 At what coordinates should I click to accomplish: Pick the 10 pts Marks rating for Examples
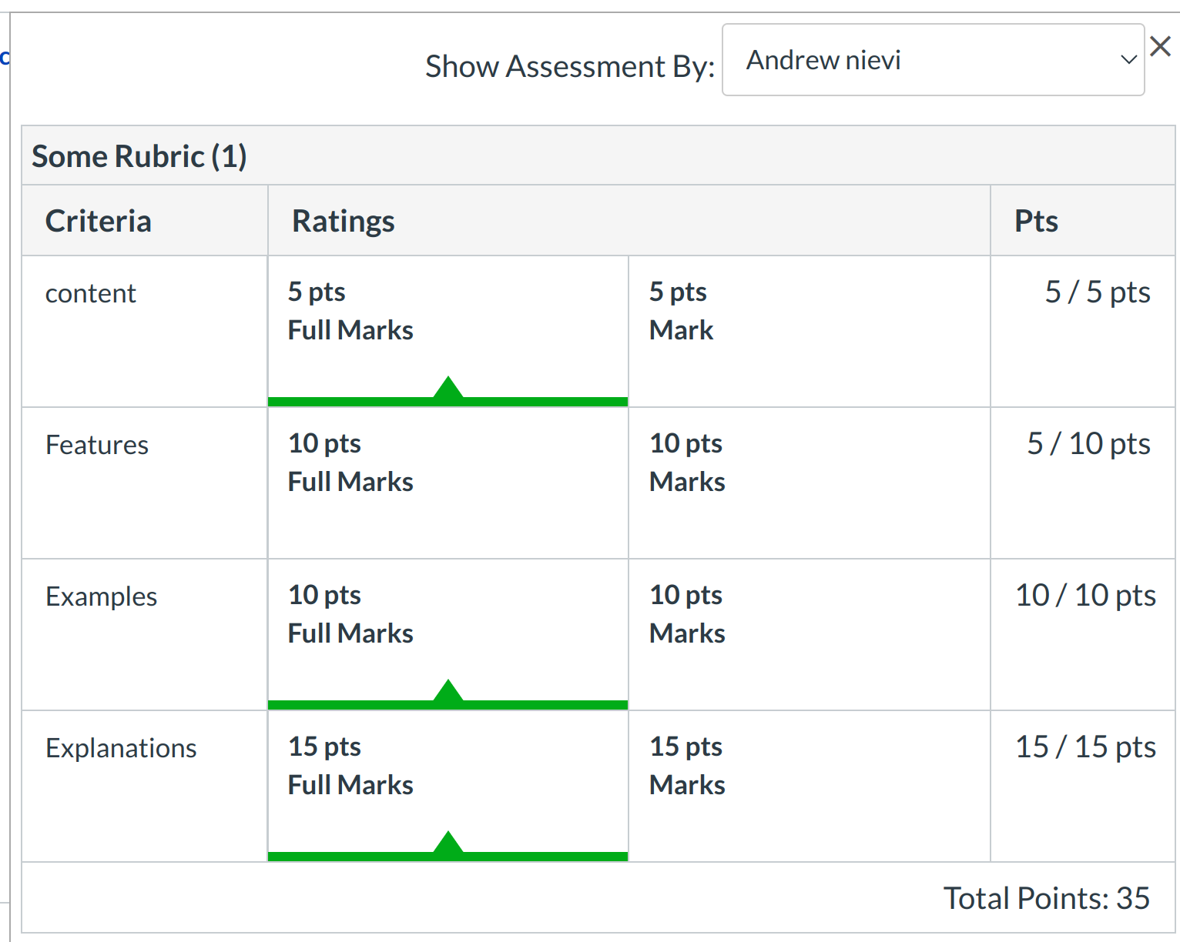pos(809,634)
